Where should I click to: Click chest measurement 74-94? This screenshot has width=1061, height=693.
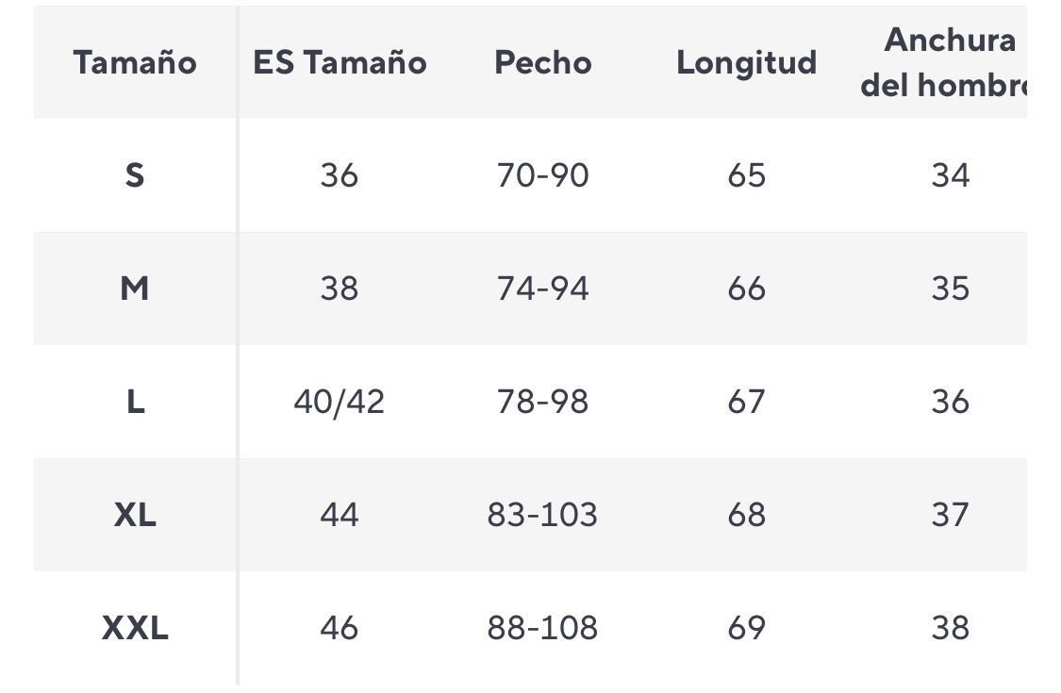[x=543, y=289]
